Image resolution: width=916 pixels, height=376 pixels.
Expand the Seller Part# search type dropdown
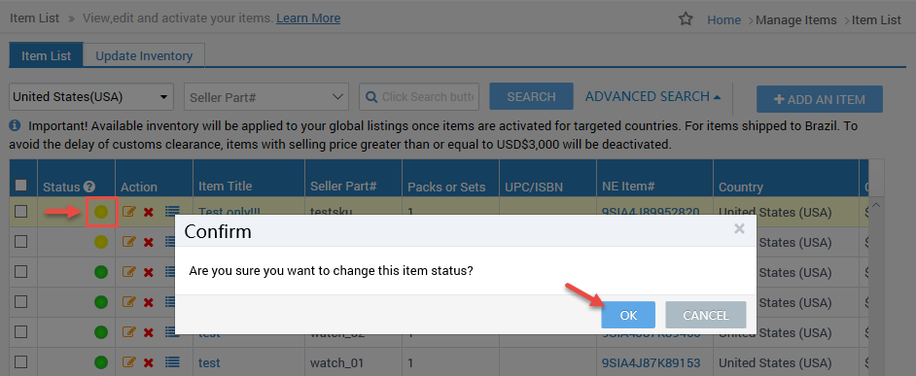tap(266, 97)
